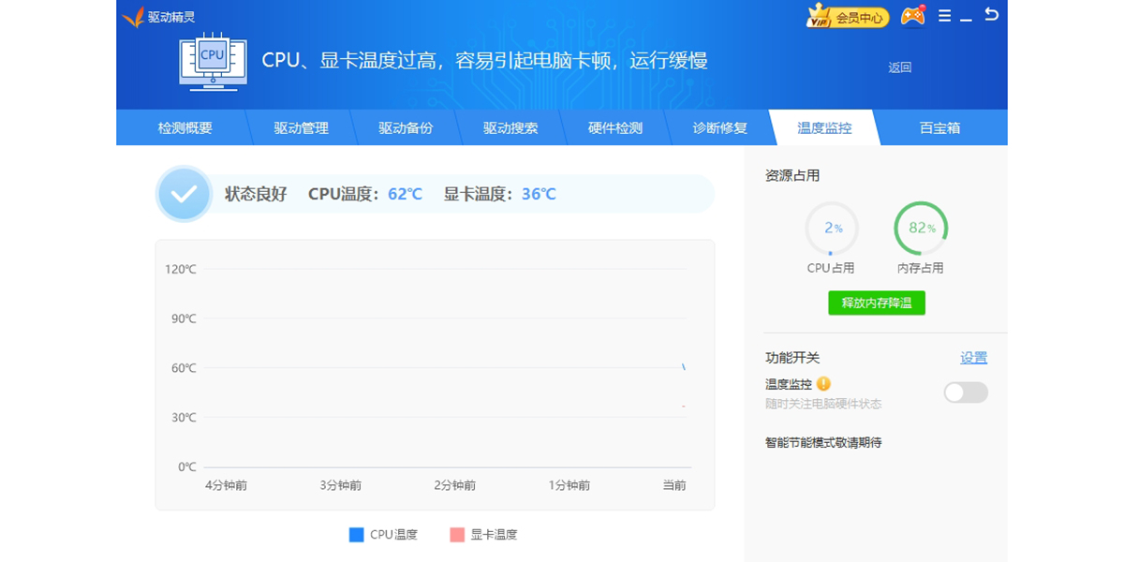Click the yellow warning icon beside 温度监控
The height and width of the screenshot is (562, 1124).
point(823,383)
